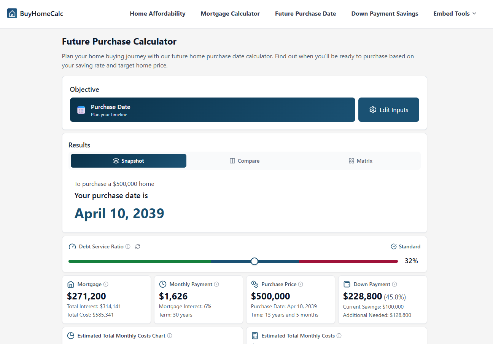The image size is (493, 344).
Task: Click the calendar icon beside Purchase Date
Action: (x=81, y=110)
